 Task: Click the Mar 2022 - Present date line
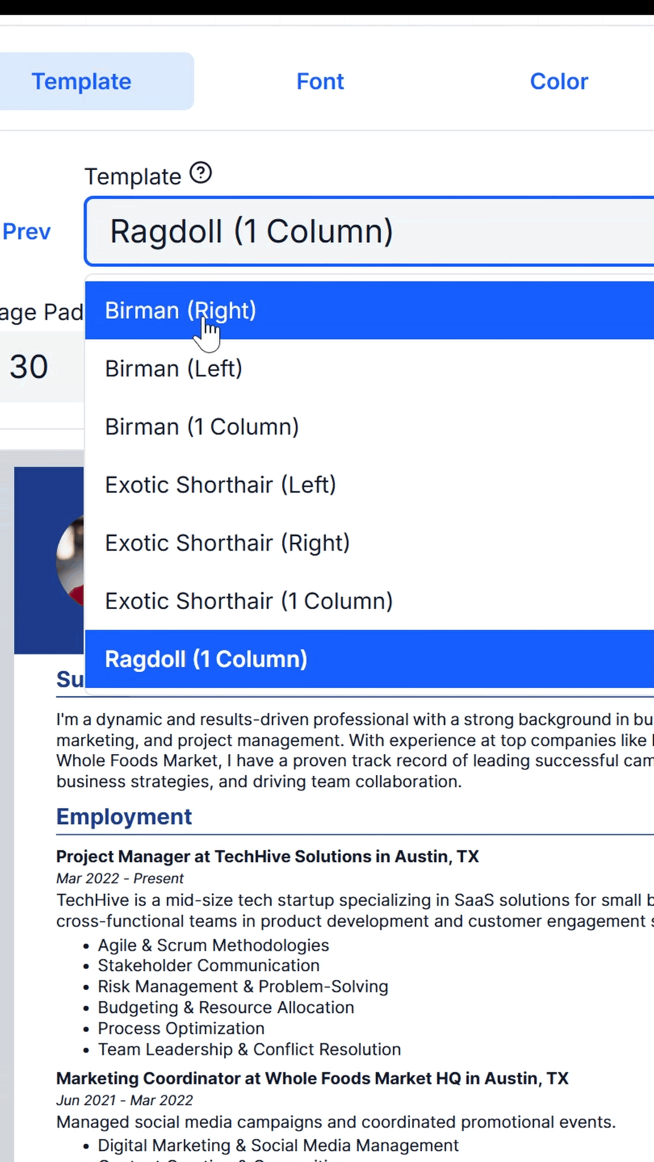[x=120, y=878]
